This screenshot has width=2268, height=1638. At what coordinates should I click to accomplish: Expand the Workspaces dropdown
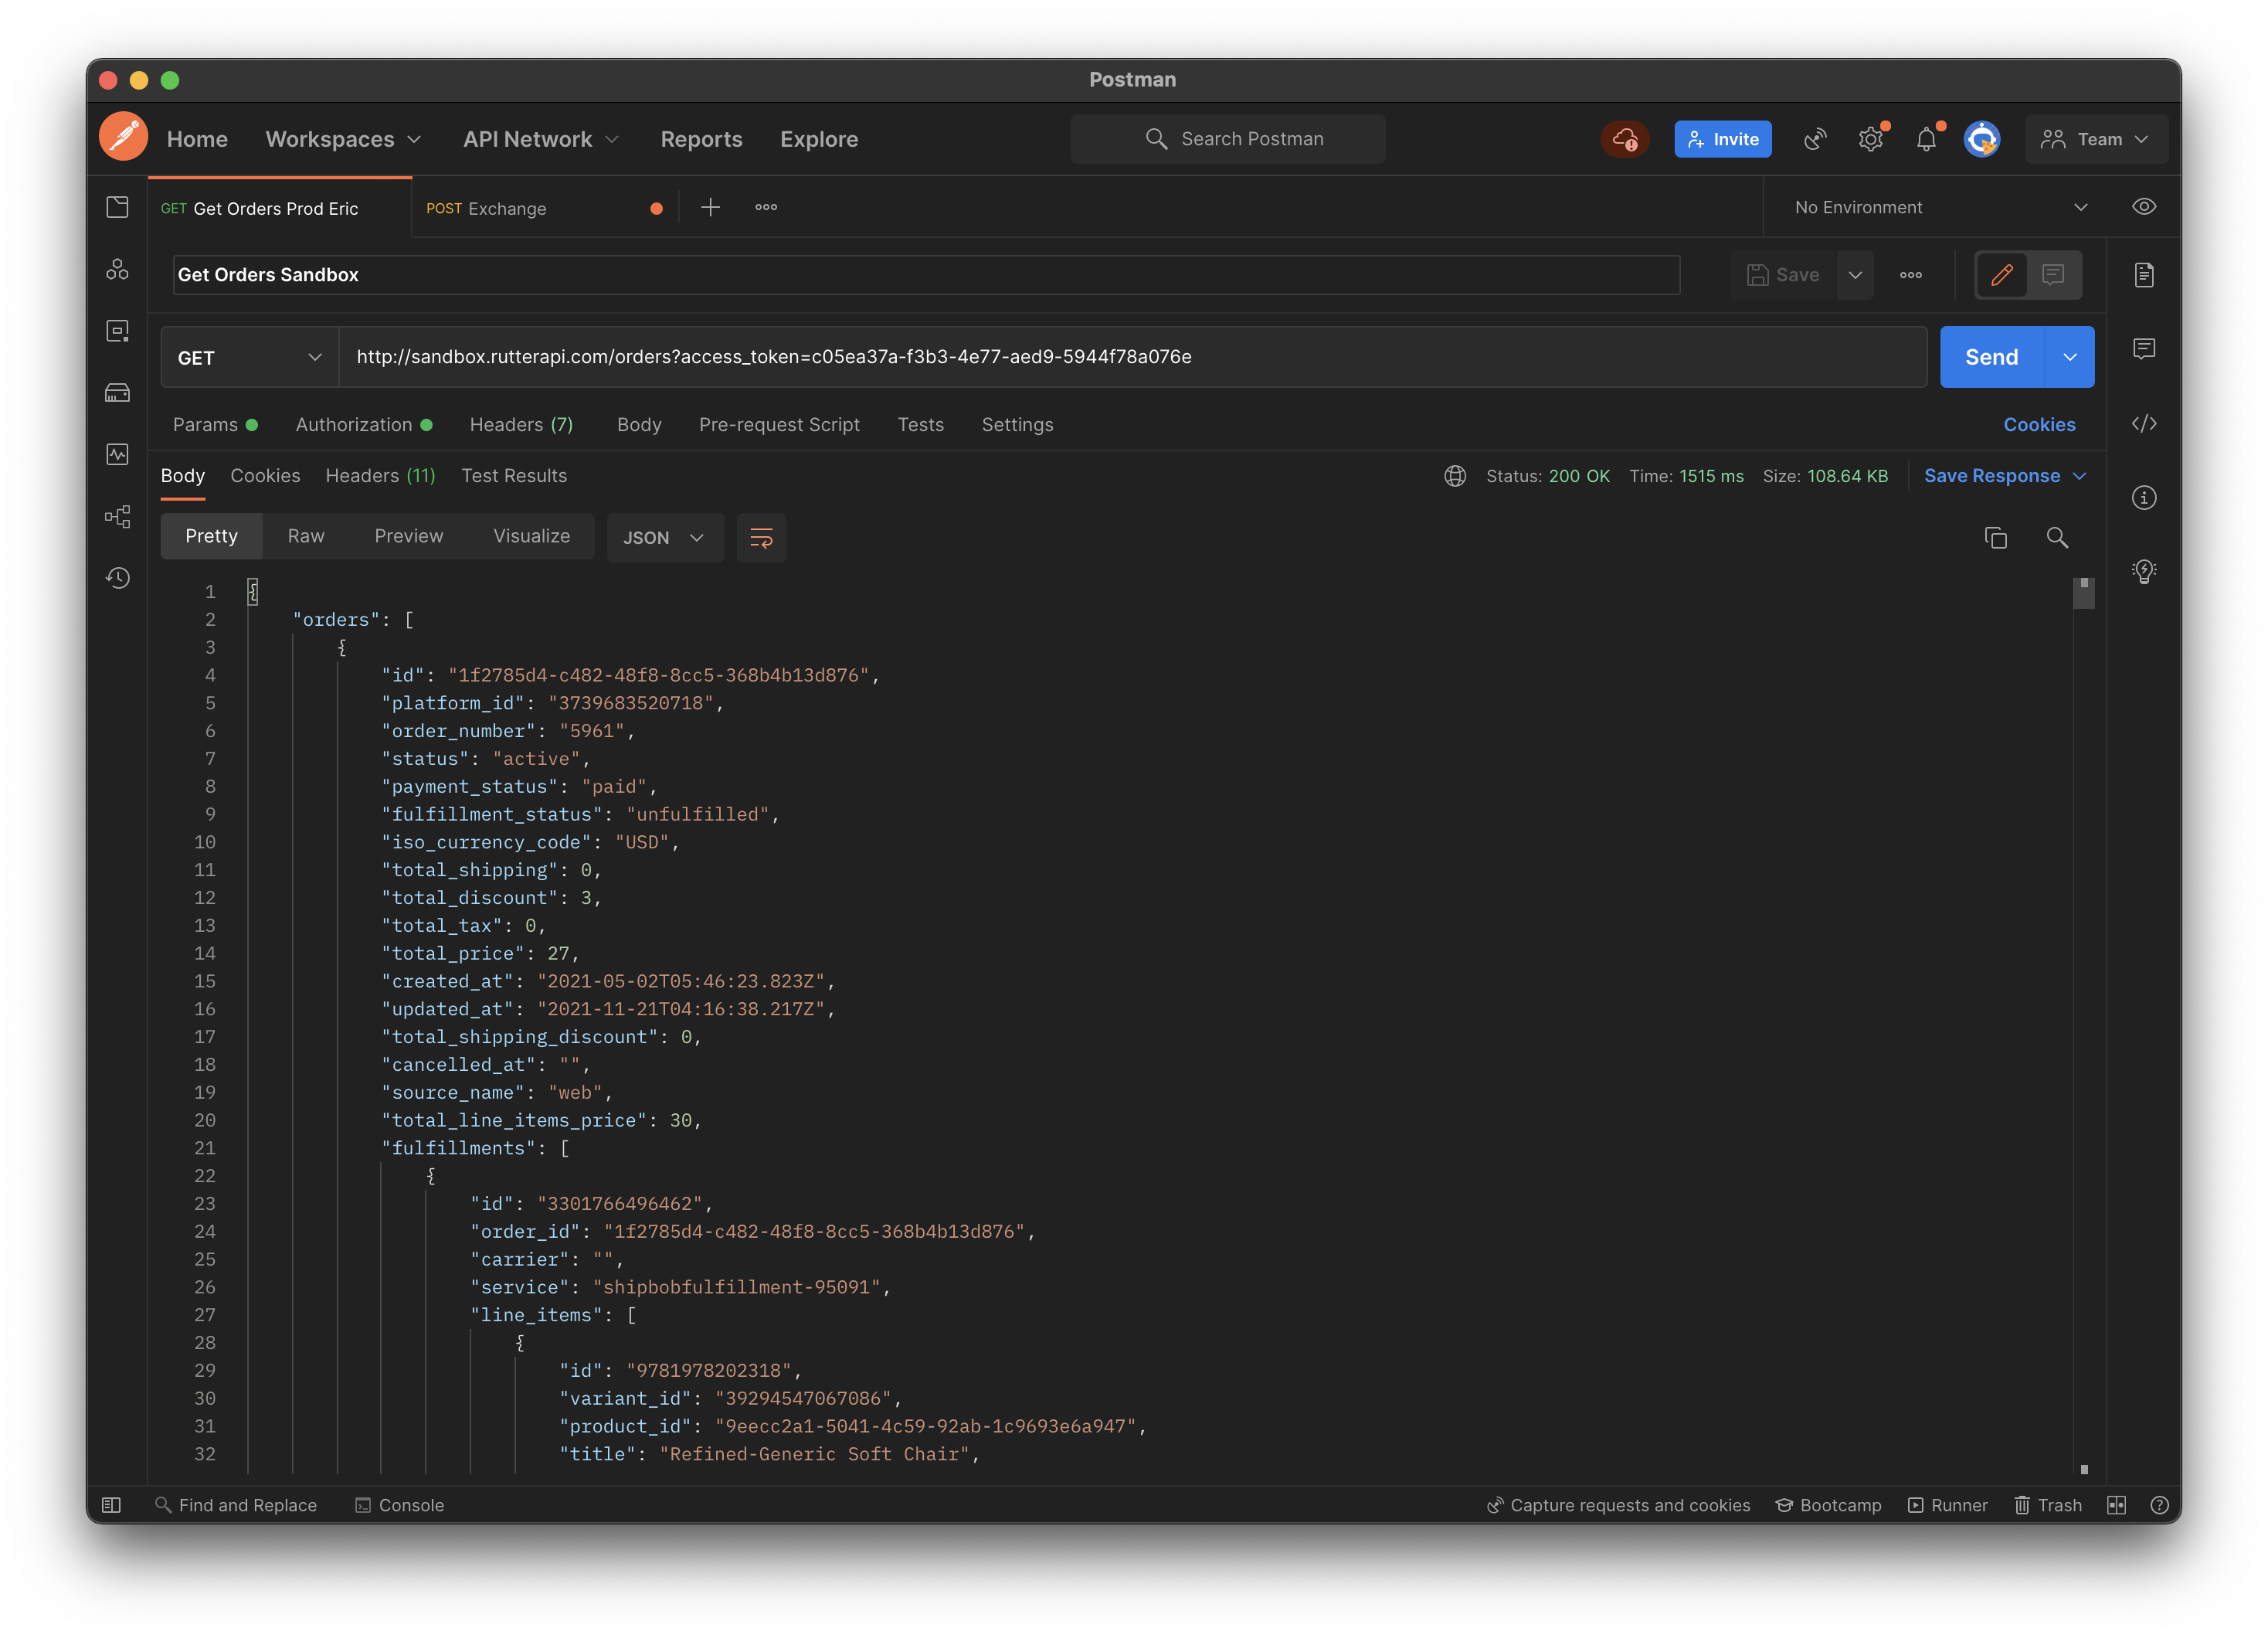[343, 139]
